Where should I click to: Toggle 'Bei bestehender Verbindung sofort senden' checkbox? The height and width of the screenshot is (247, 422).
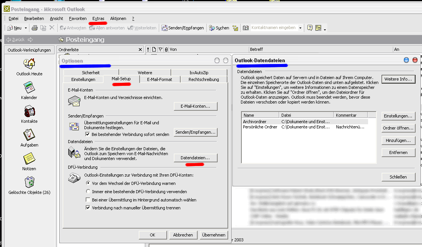coord(88,134)
